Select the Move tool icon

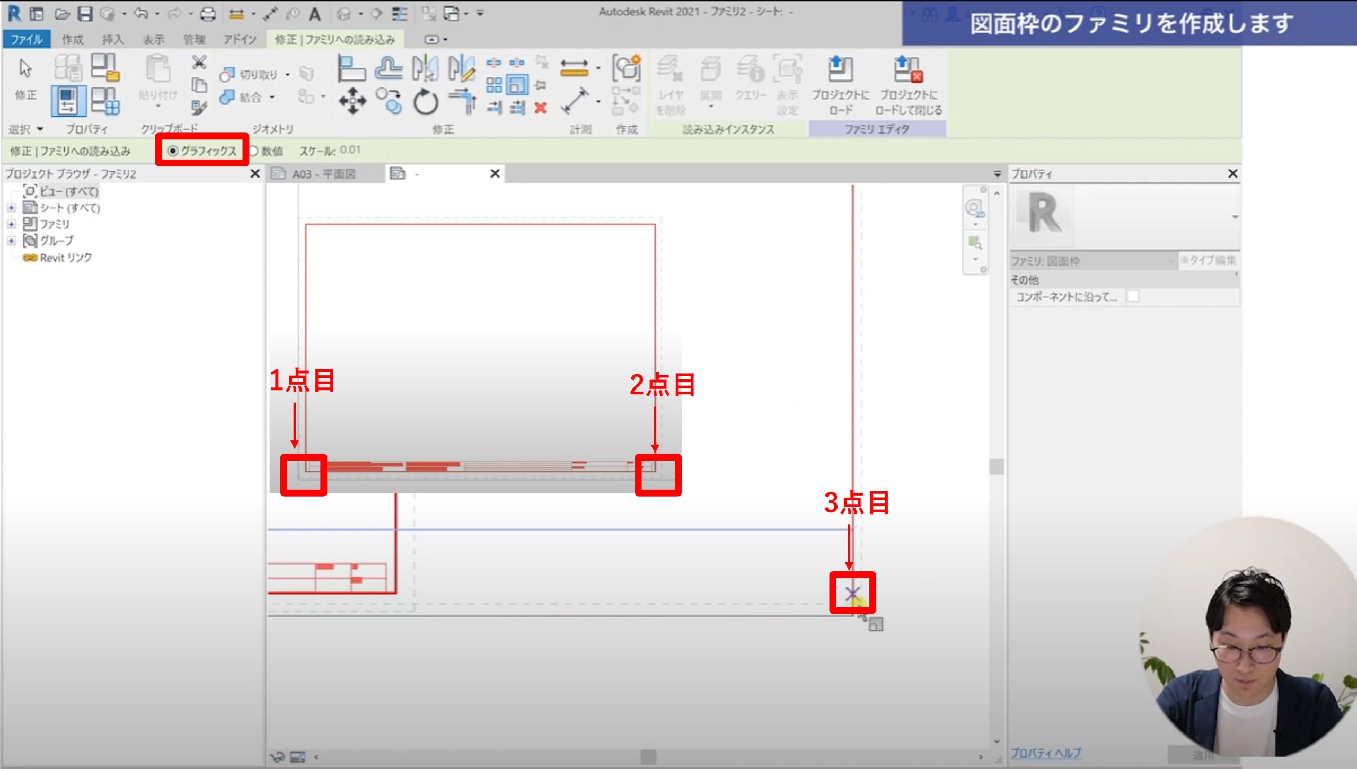coord(353,100)
